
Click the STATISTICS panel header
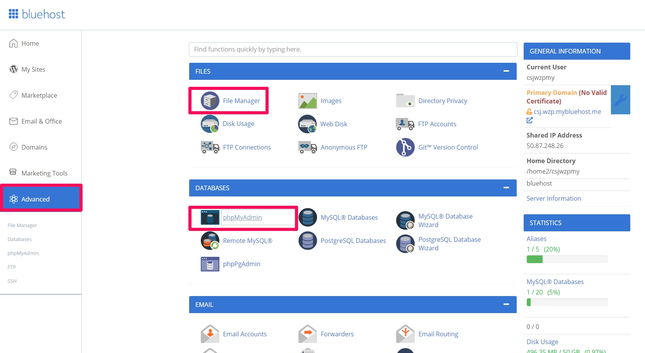[577, 223]
